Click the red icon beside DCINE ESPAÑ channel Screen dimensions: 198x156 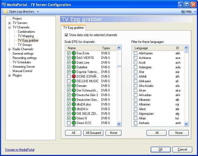pyautogui.click(x=74, y=76)
